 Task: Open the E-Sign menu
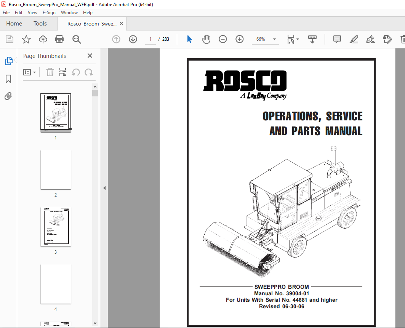[49, 13]
